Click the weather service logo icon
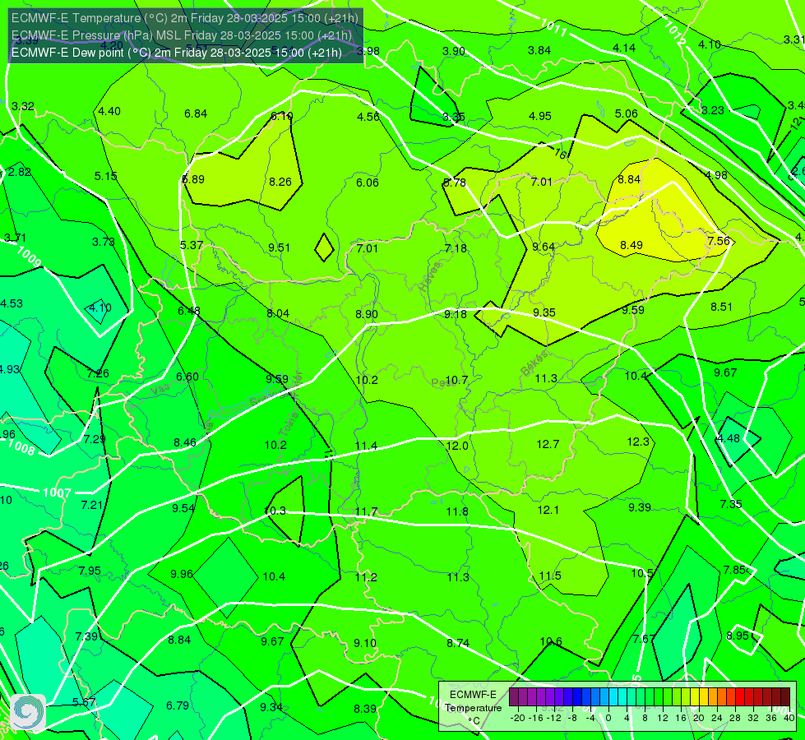This screenshot has height=740, width=805. [x=28, y=712]
